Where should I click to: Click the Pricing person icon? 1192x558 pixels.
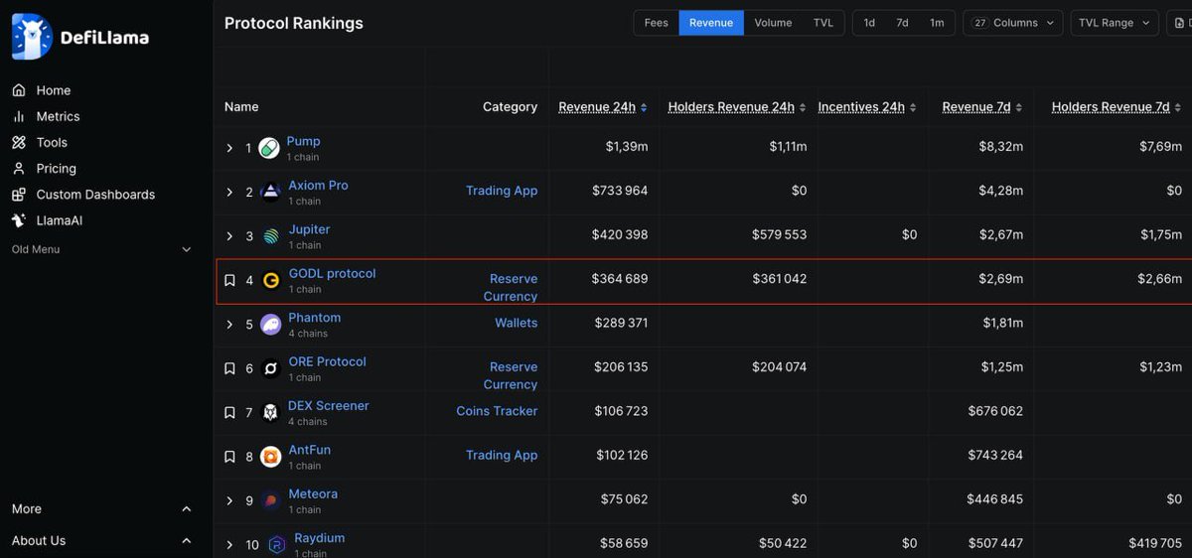tap(19, 169)
